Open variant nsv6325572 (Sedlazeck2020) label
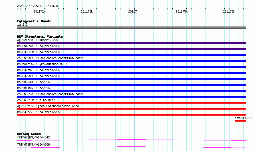Viewport: 254px width, 151px height. coord(39,70)
